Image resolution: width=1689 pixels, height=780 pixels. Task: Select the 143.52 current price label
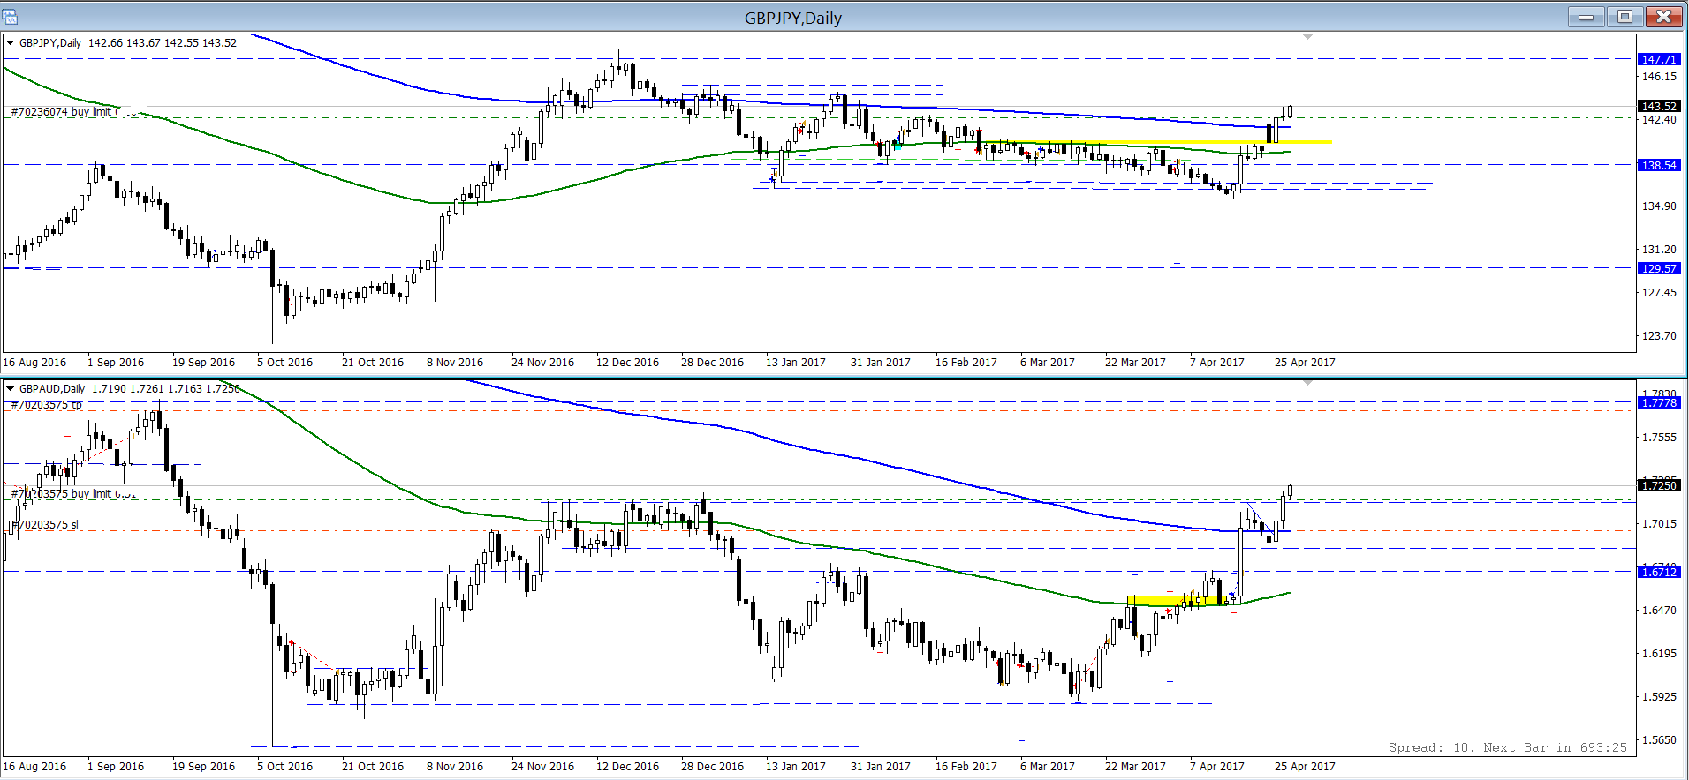click(1659, 106)
